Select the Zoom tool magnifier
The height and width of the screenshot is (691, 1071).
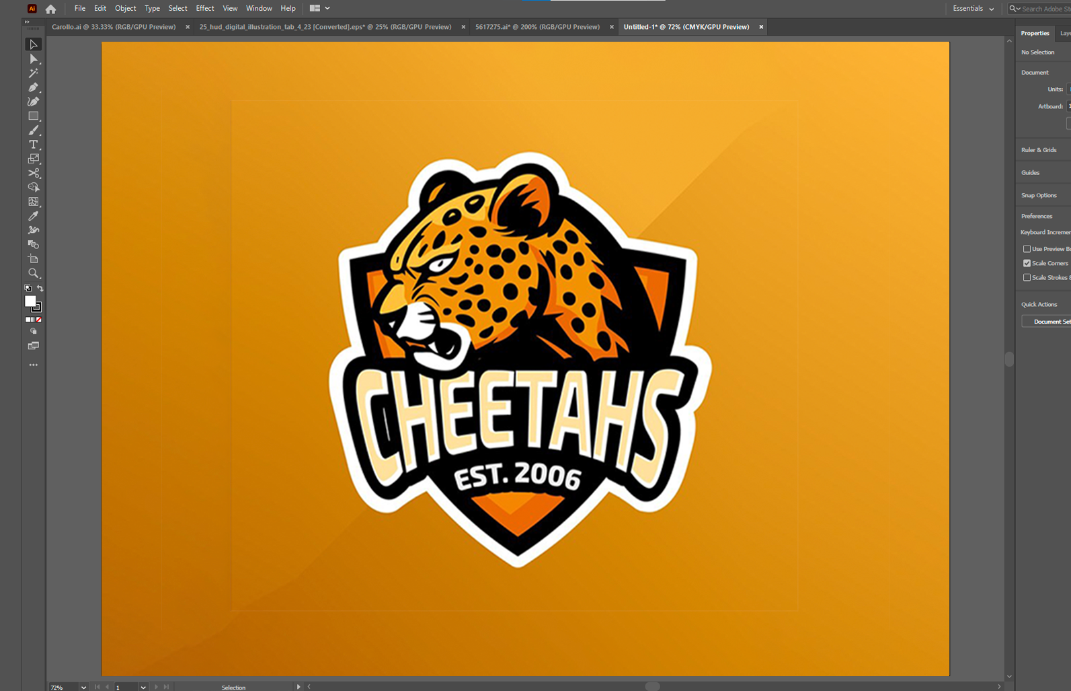pyautogui.click(x=33, y=273)
